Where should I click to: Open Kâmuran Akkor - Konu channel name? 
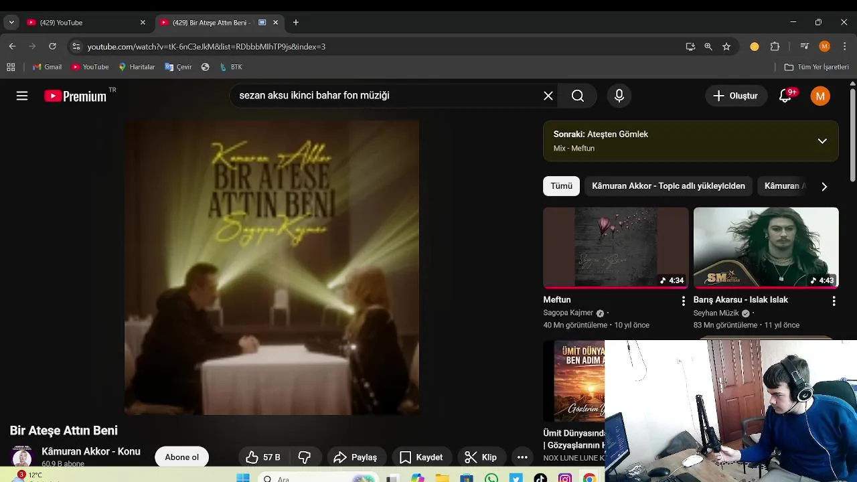(x=91, y=452)
